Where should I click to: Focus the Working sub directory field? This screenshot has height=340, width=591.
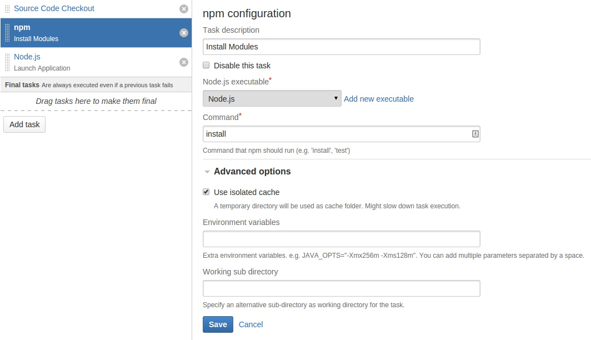click(x=342, y=288)
